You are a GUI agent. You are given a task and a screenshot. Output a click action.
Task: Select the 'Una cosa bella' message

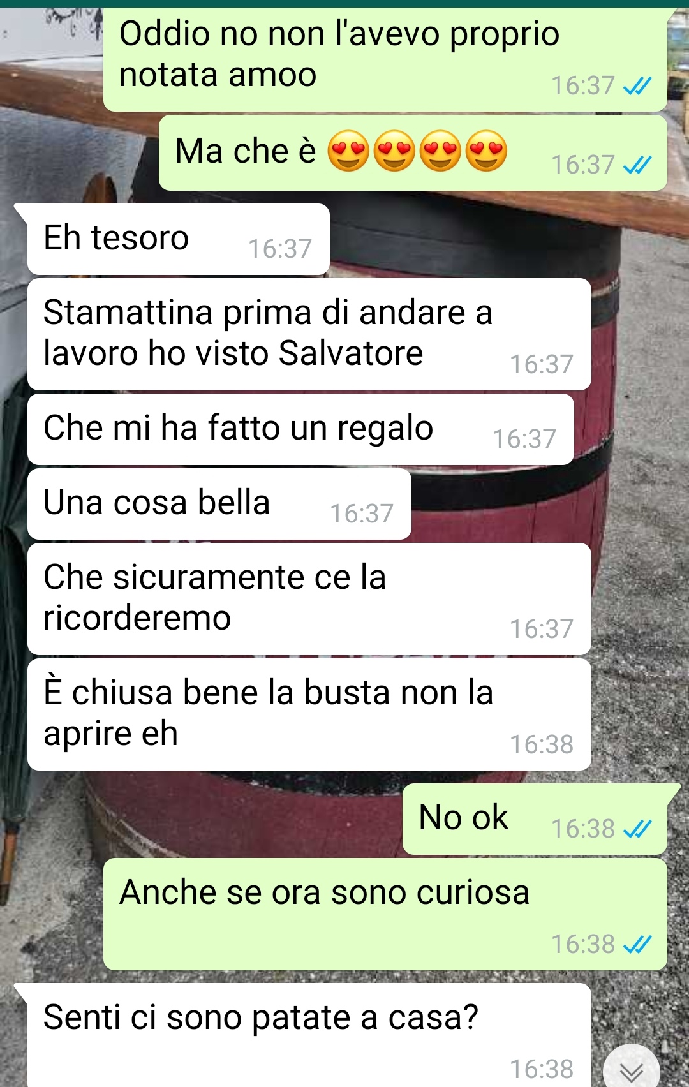219,504
